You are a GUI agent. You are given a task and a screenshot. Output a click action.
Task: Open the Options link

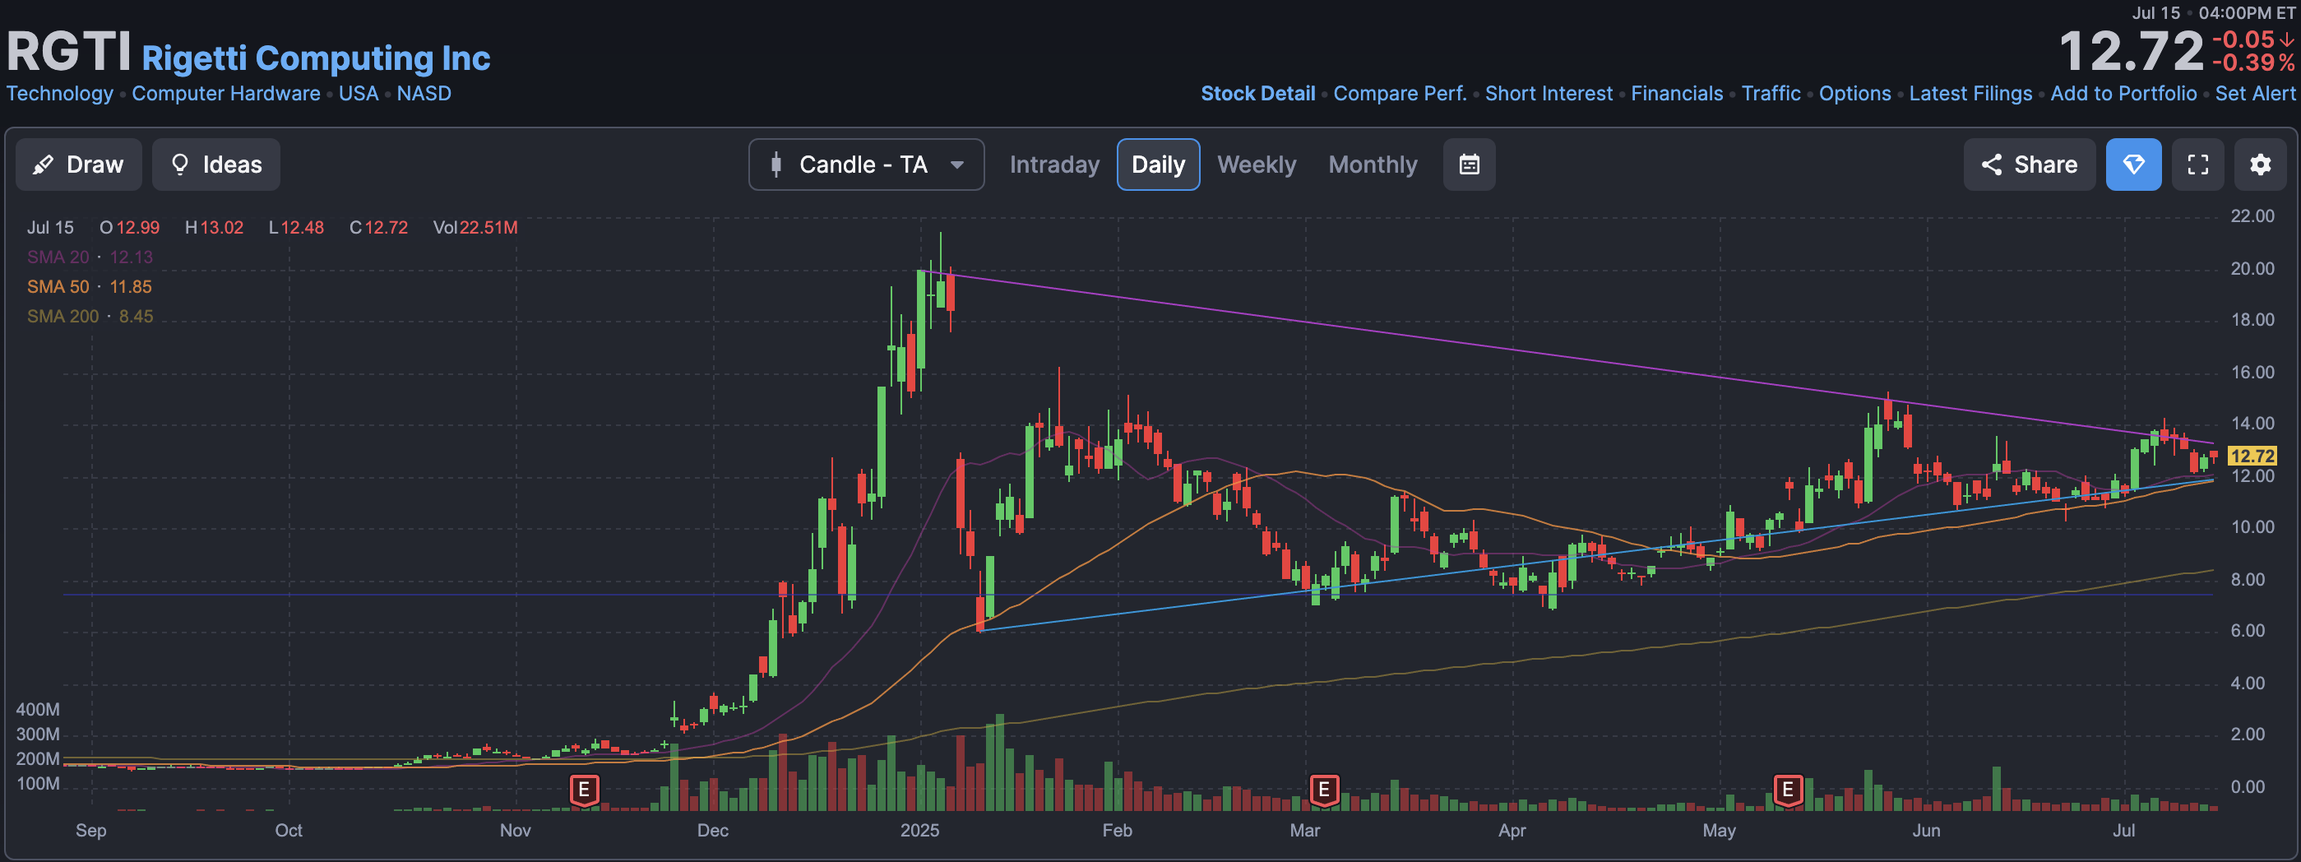[x=1855, y=93]
